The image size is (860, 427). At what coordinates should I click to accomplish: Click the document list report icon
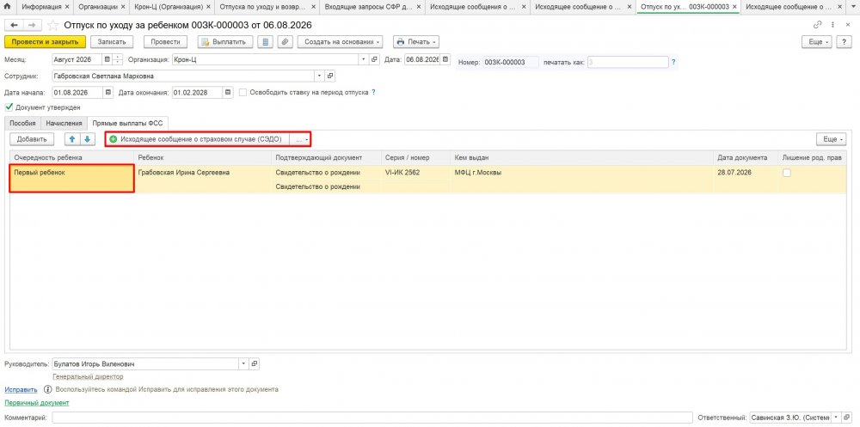tap(266, 41)
